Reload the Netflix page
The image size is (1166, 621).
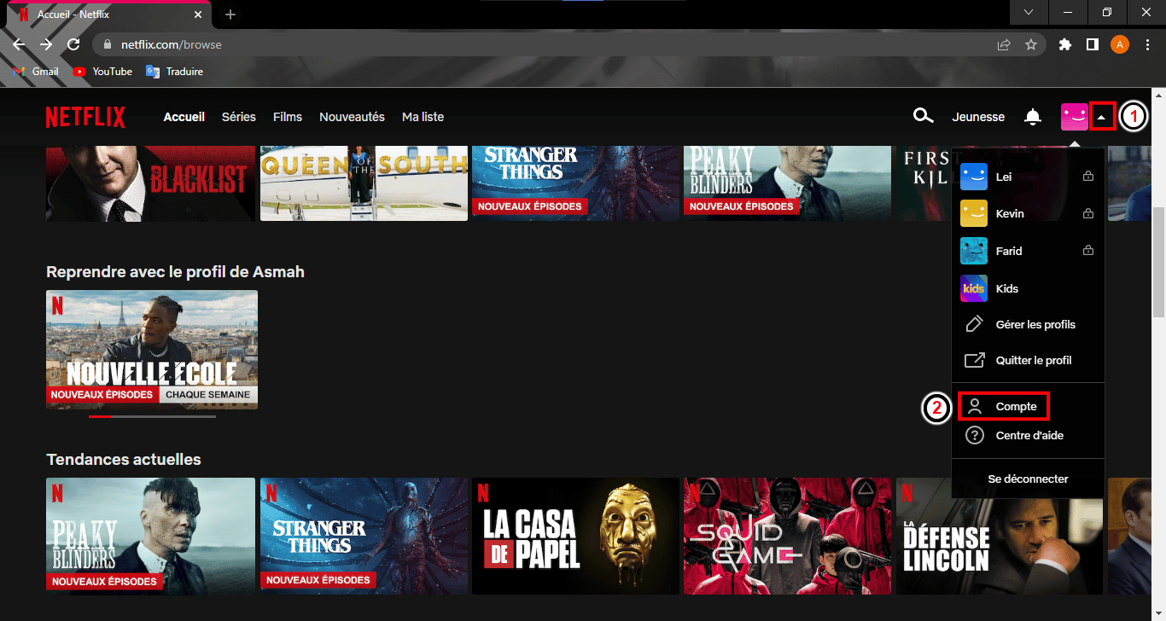pyautogui.click(x=73, y=44)
